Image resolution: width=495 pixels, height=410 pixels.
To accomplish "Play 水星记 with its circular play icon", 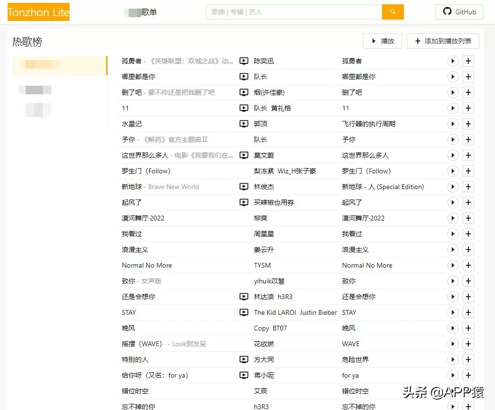I will point(453,124).
